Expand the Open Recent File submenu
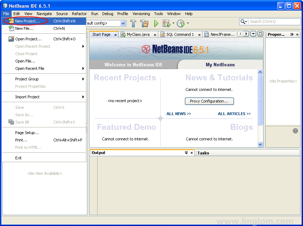Viewport: 303px width, 226px height. tap(83, 68)
